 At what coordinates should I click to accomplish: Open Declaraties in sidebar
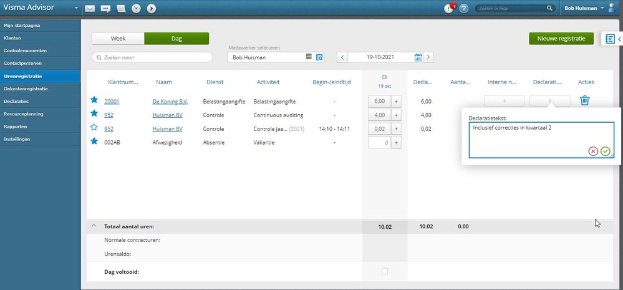click(40, 101)
